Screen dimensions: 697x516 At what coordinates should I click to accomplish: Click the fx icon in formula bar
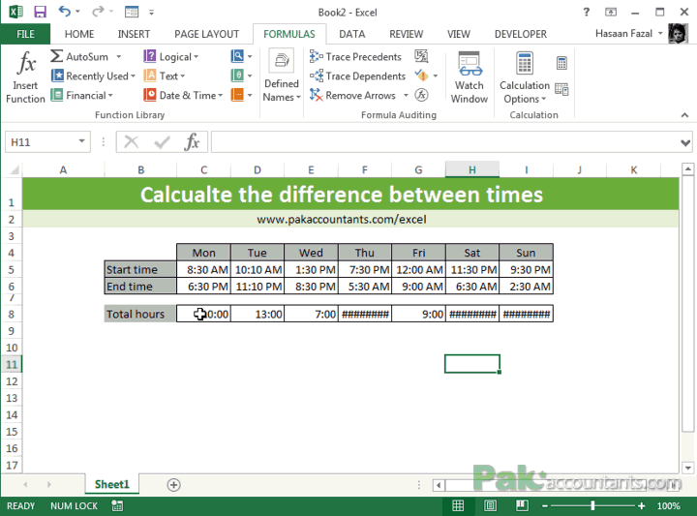point(193,142)
